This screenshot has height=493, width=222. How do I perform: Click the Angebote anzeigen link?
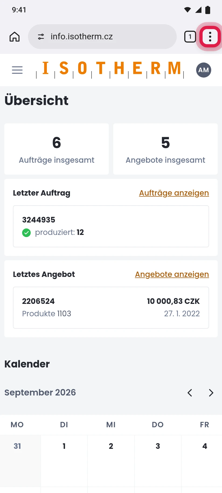pyautogui.click(x=172, y=274)
